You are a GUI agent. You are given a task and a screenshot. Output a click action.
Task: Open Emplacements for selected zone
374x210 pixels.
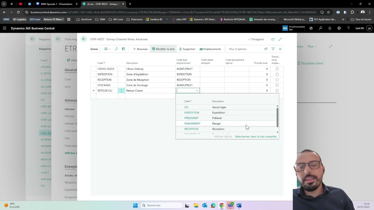tap(210, 49)
